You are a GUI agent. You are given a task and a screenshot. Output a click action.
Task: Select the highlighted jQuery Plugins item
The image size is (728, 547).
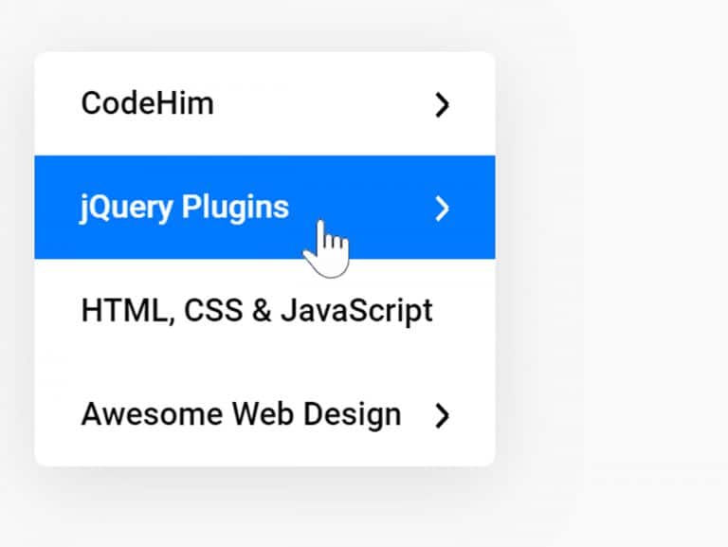[x=185, y=207]
